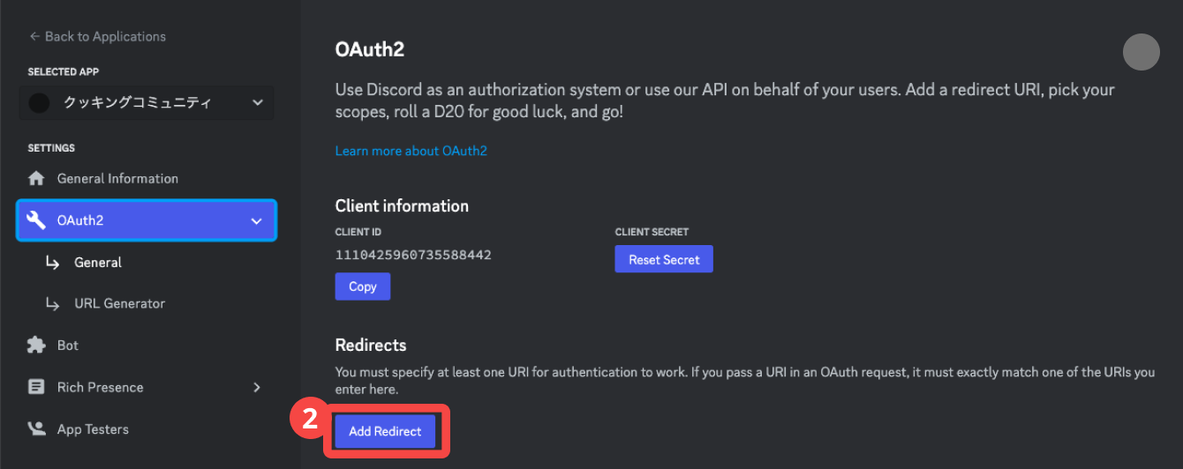Open the App Testers settings page
The width and height of the screenshot is (1183, 469).
click(93, 429)
